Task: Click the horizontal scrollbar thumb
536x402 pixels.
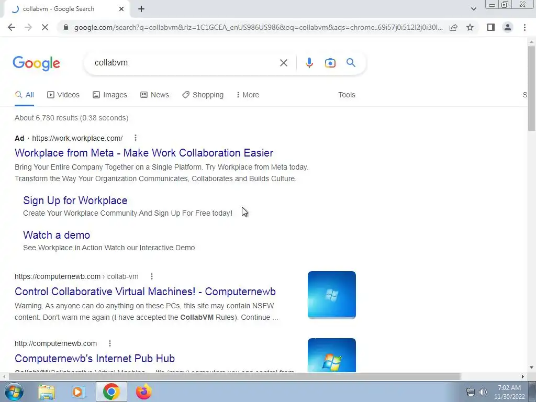Action: click(x=234, y=377)
